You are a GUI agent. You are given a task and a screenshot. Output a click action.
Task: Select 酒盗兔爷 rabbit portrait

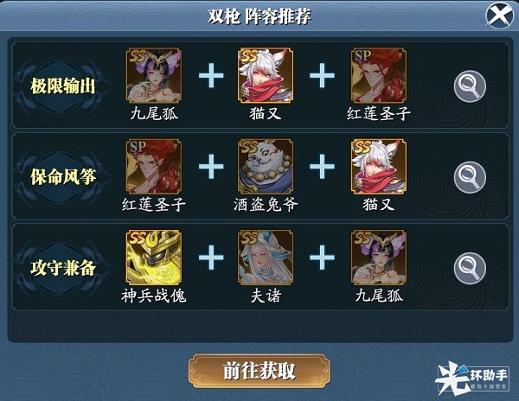coord(266,166)
